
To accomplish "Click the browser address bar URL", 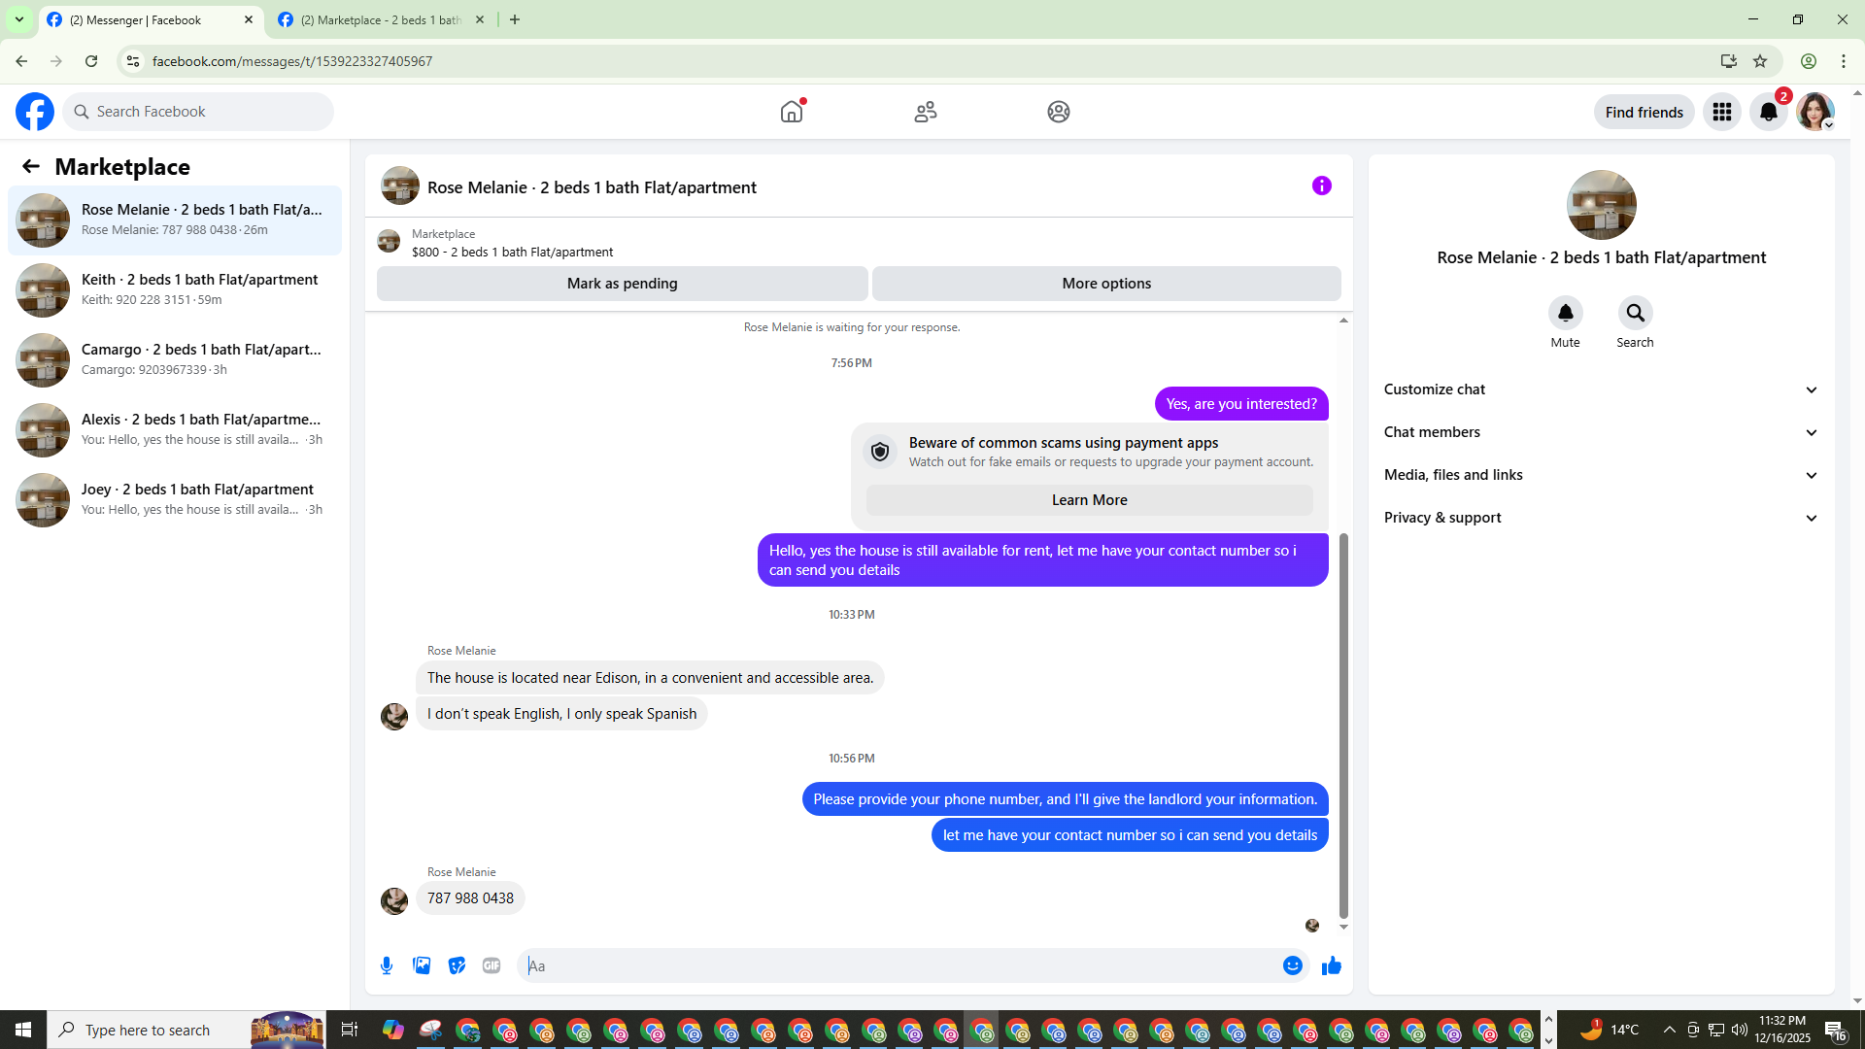I will tap(292, 61).
